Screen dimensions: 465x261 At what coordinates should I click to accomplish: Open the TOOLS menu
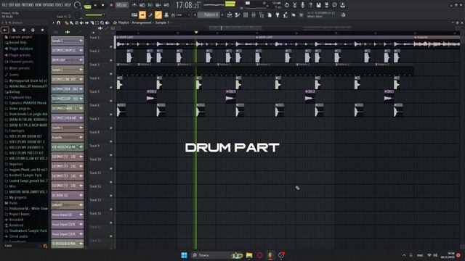tap(60, 5)
